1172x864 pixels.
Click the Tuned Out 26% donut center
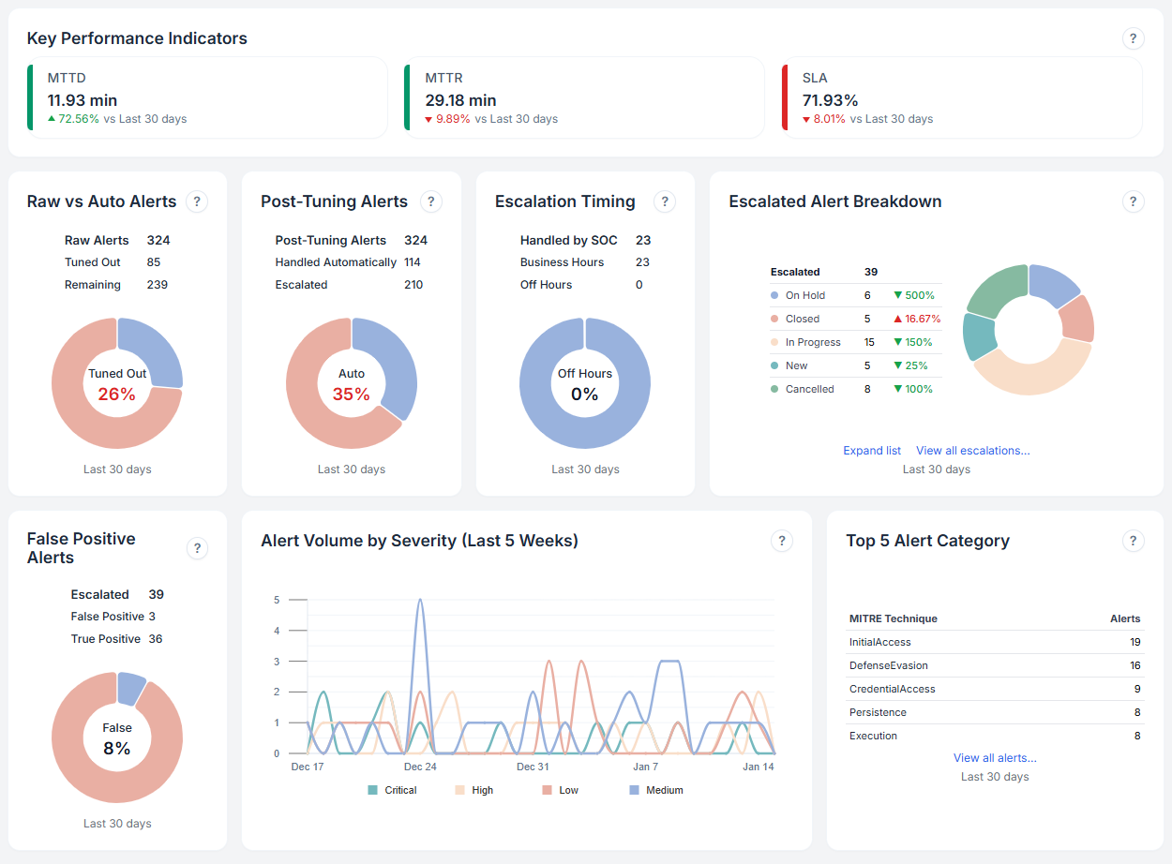click(117, 384)
